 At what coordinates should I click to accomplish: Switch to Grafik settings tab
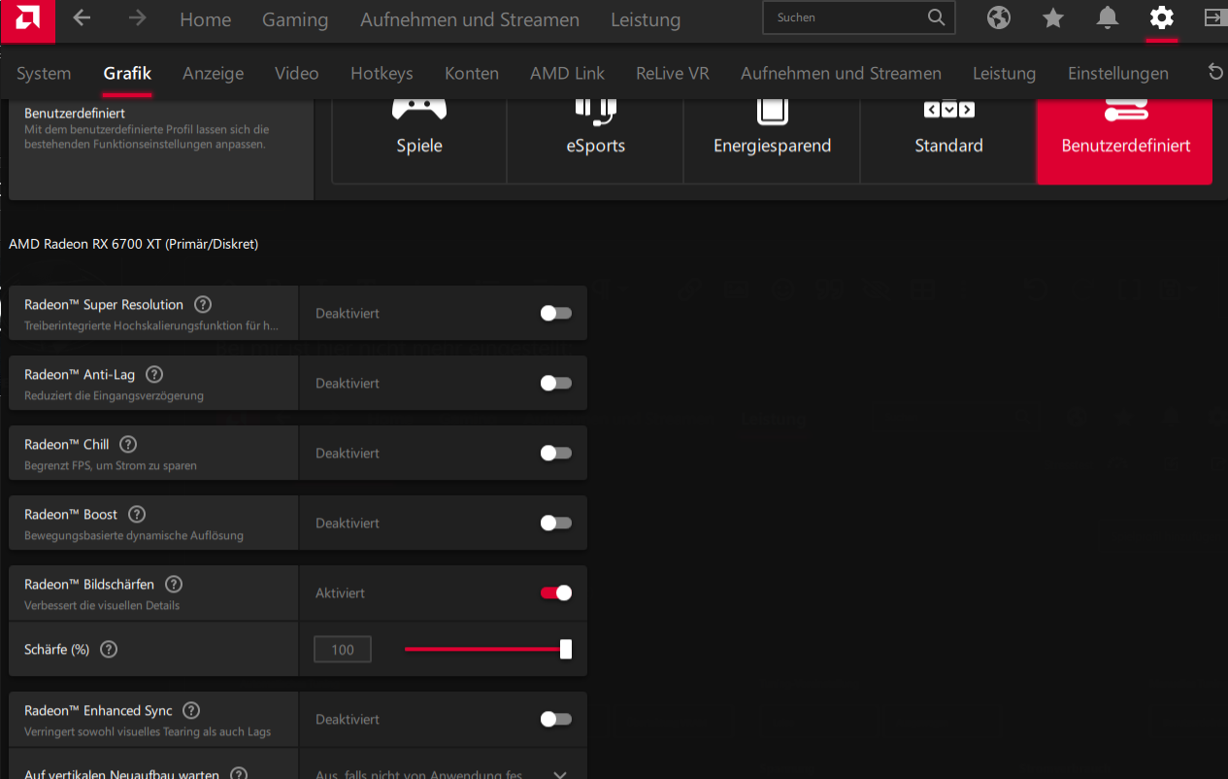pos(127,73)
